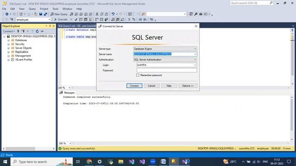Screen dimensions: 296x166
Task: Click the Save icon in the toolbar
Action: click(x=41, y=14)
